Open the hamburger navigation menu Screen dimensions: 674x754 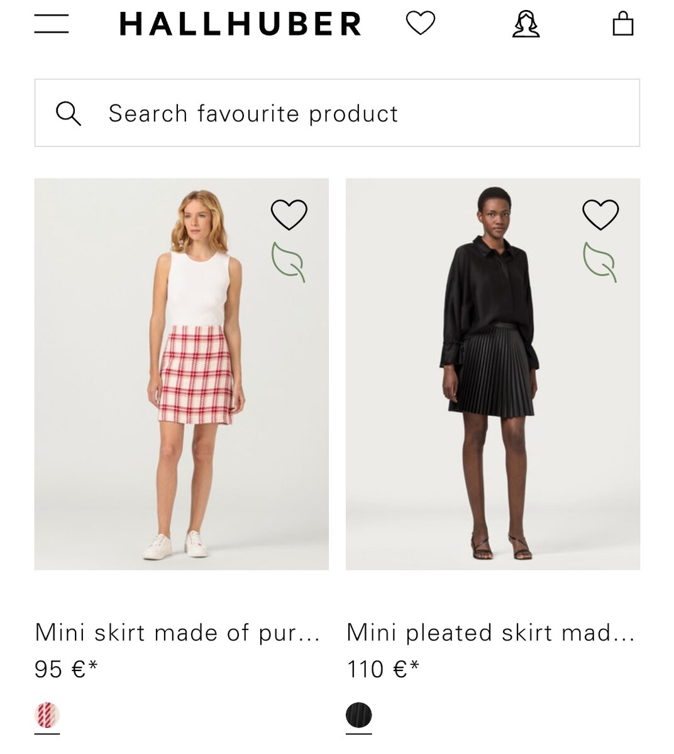click(x=52, y=24)
